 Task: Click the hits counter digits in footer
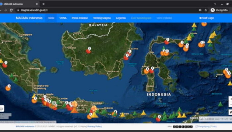(x=183, y=126)
